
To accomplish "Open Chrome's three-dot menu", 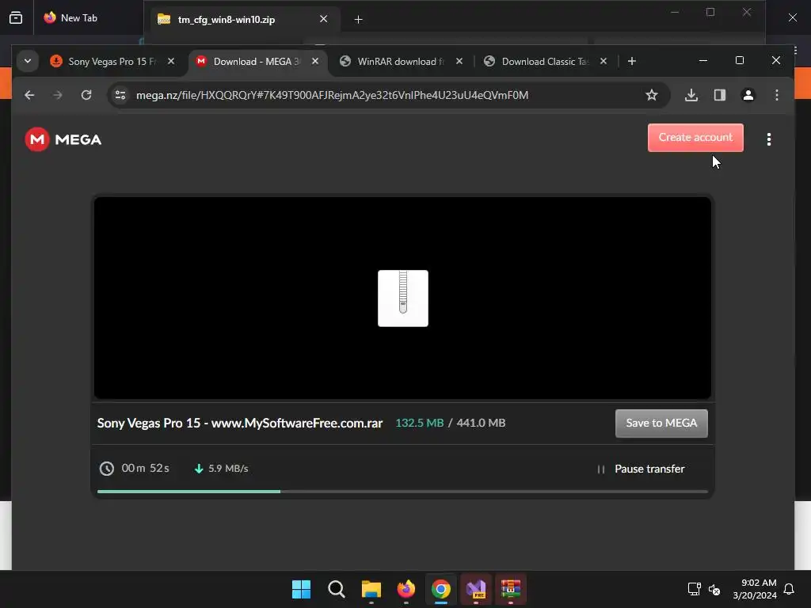I will 776,95.
